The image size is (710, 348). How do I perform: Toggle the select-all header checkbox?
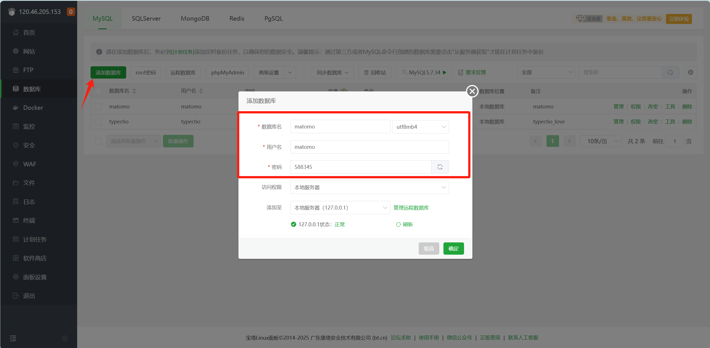click(99, 91)
